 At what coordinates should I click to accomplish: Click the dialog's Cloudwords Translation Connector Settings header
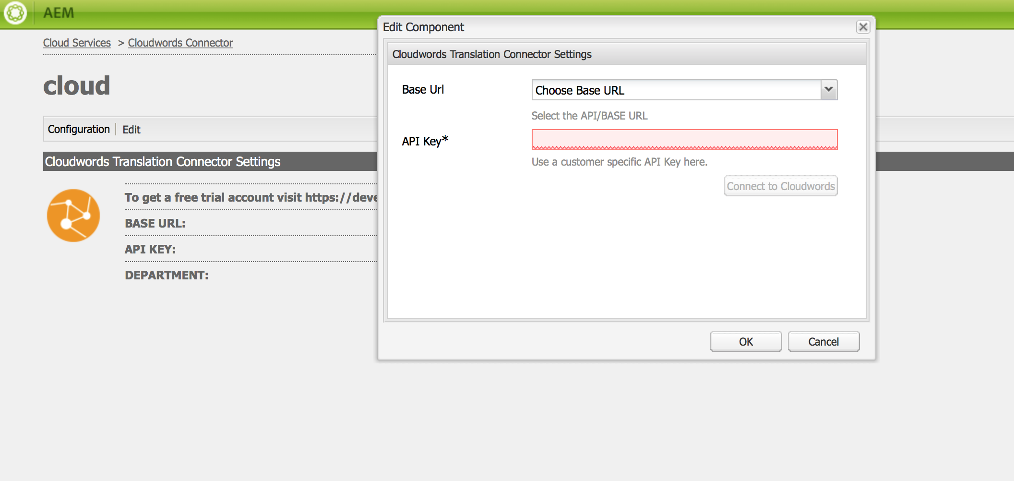tap(492, 54)
